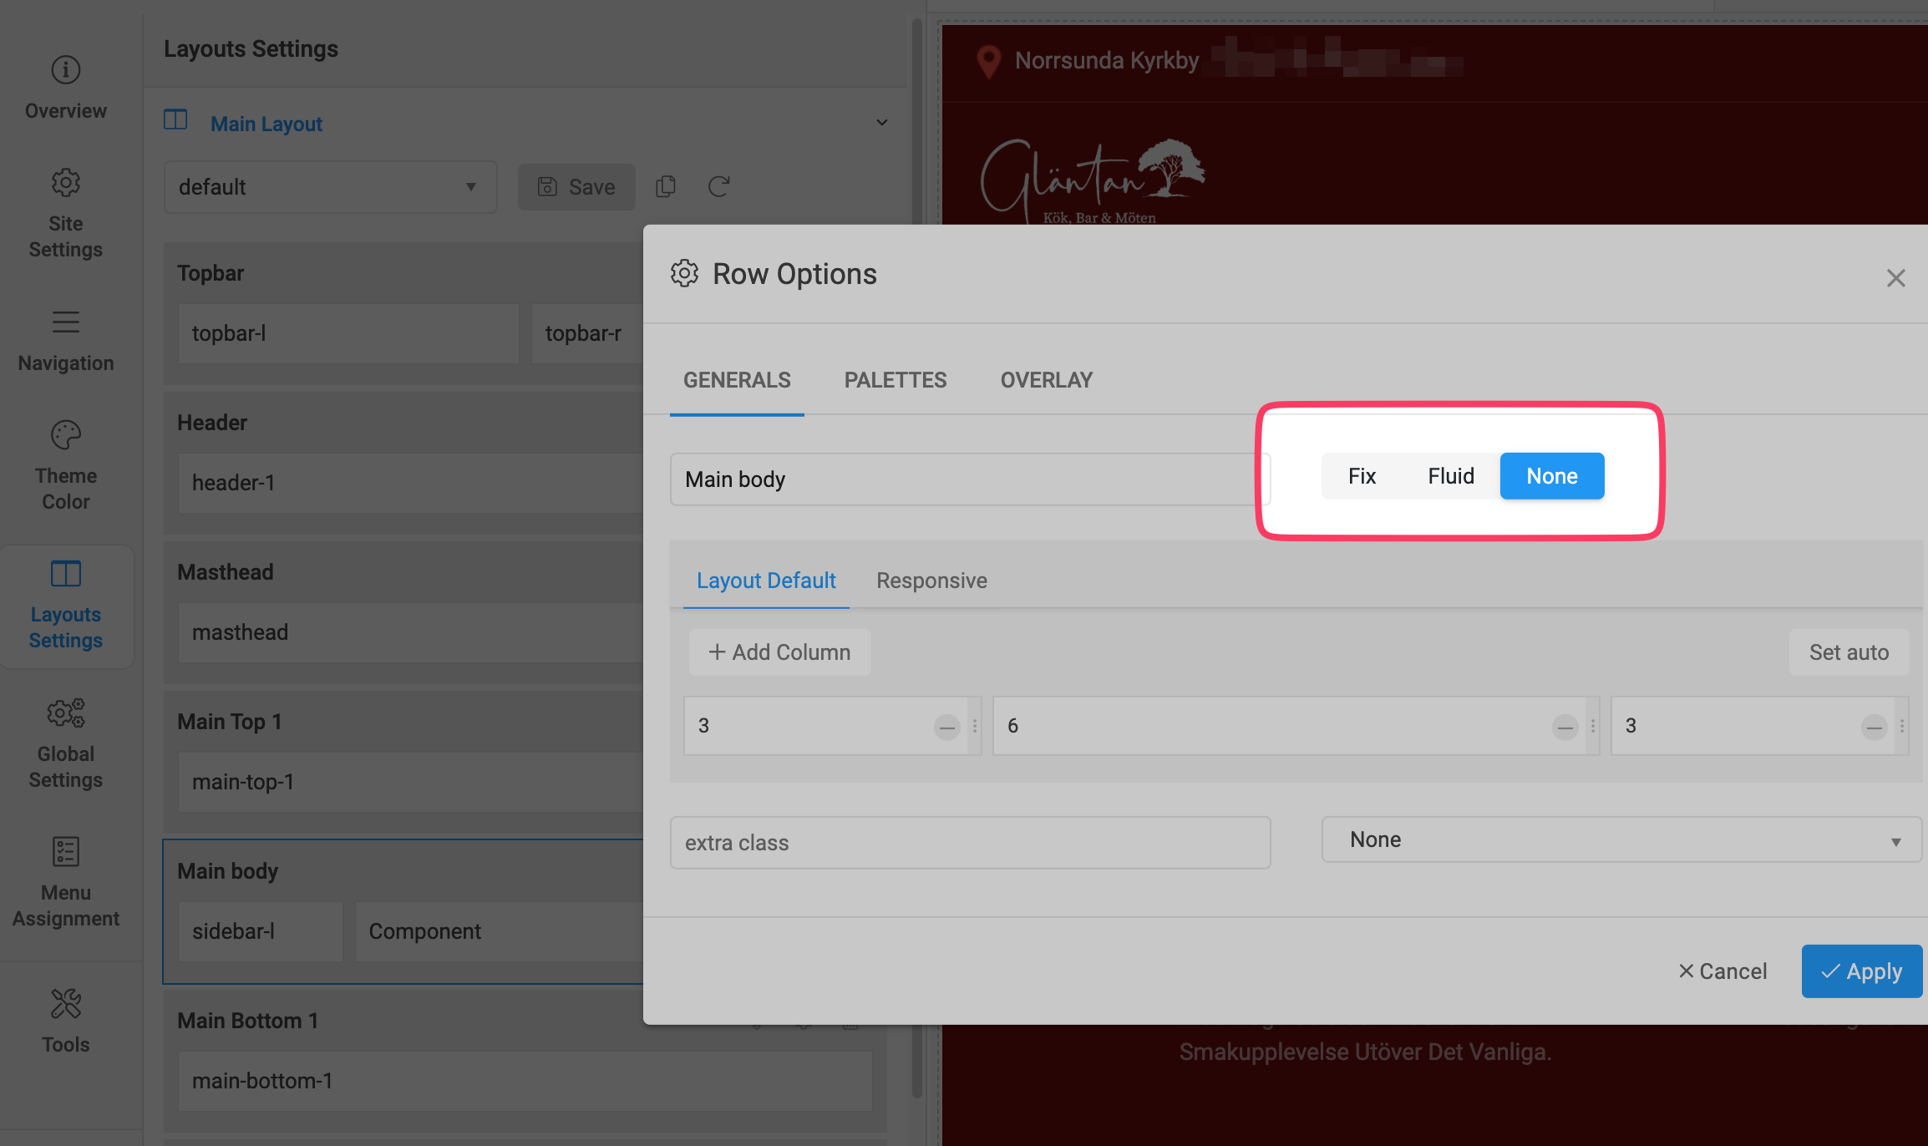
Task: Open the Tools wrench icon
Action: click(66, 1004)
